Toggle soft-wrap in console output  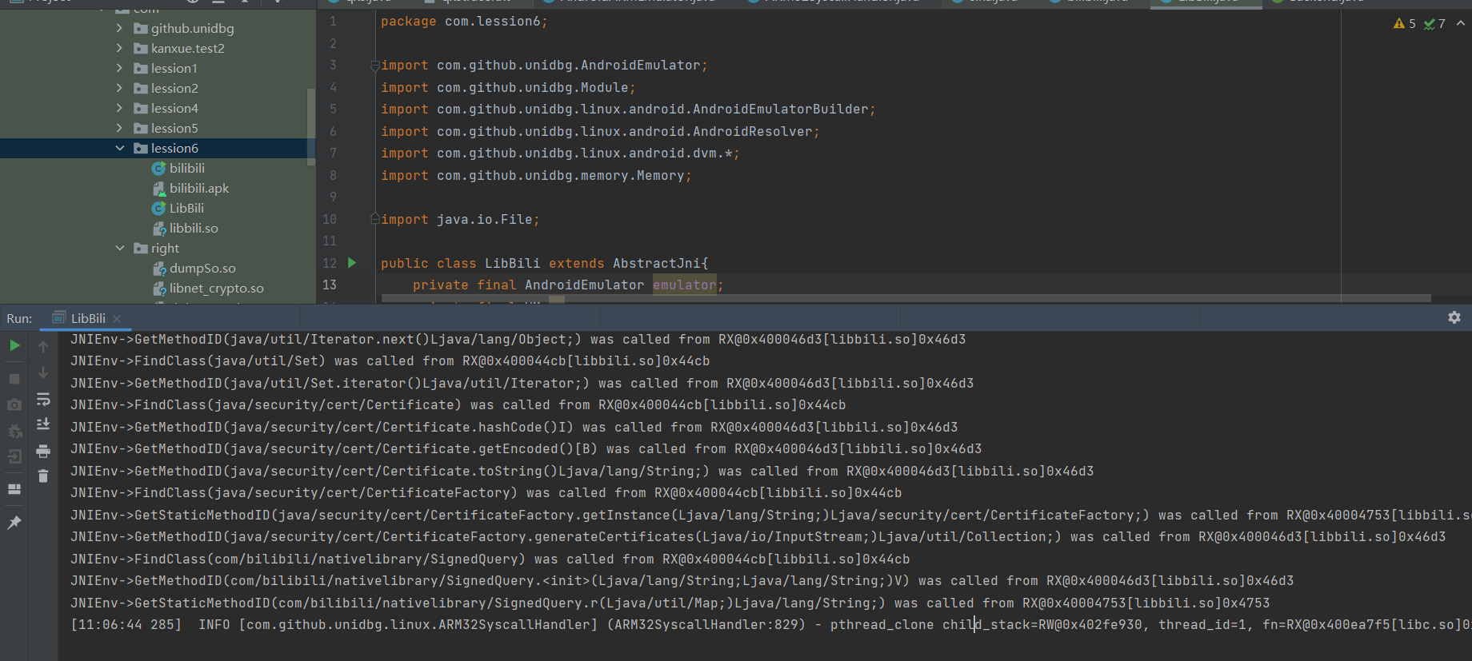(43, 399)
